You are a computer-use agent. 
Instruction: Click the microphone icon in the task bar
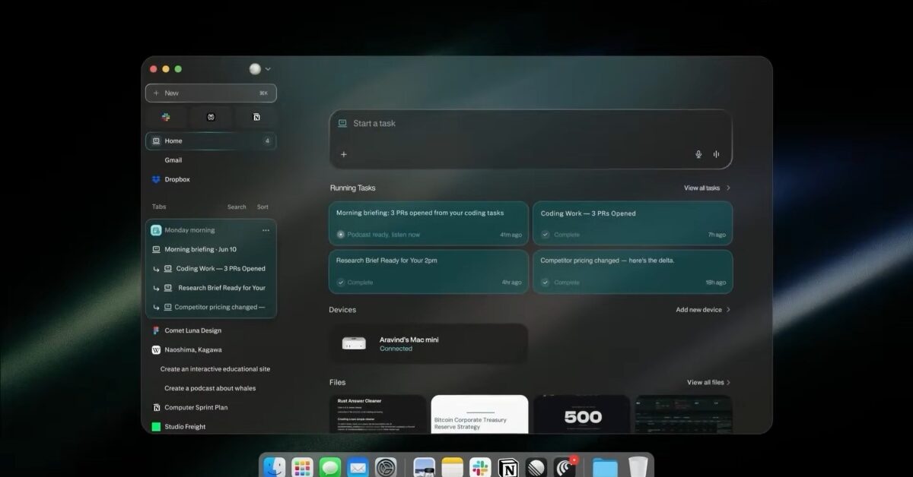pos(698,154)
